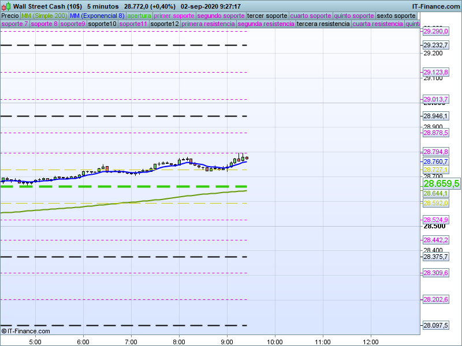Click the green 28.659,5 price label

[x=441, y=183]
